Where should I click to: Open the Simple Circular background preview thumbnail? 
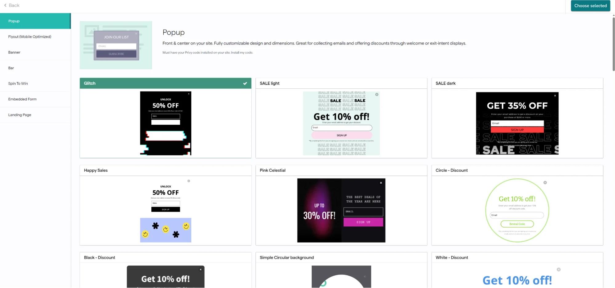341,277
